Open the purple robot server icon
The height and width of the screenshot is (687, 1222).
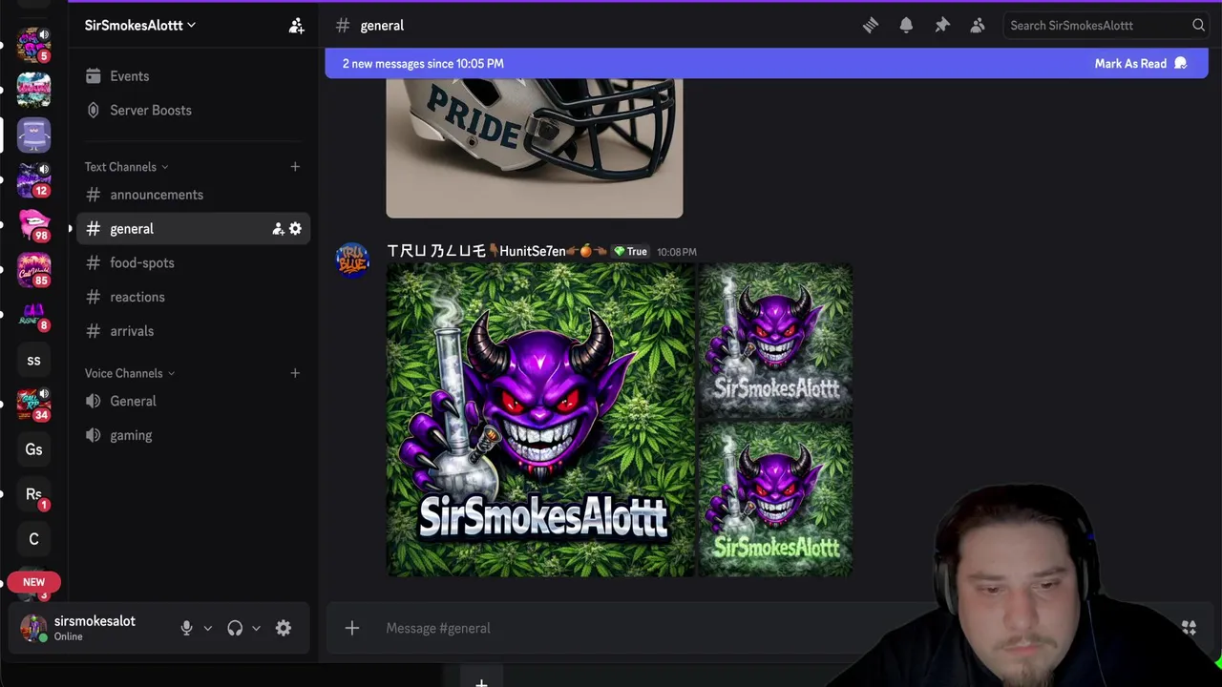tap(33, 135)
